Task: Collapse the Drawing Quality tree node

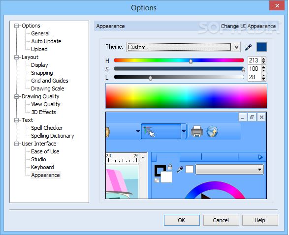Action: [x=17, y=97]
